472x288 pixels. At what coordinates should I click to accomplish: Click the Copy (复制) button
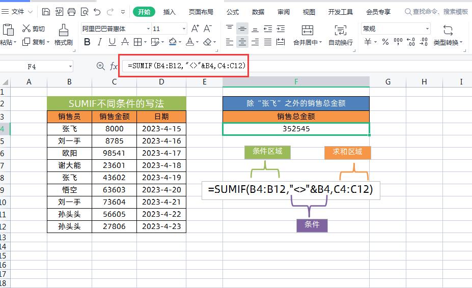point(36,42)
